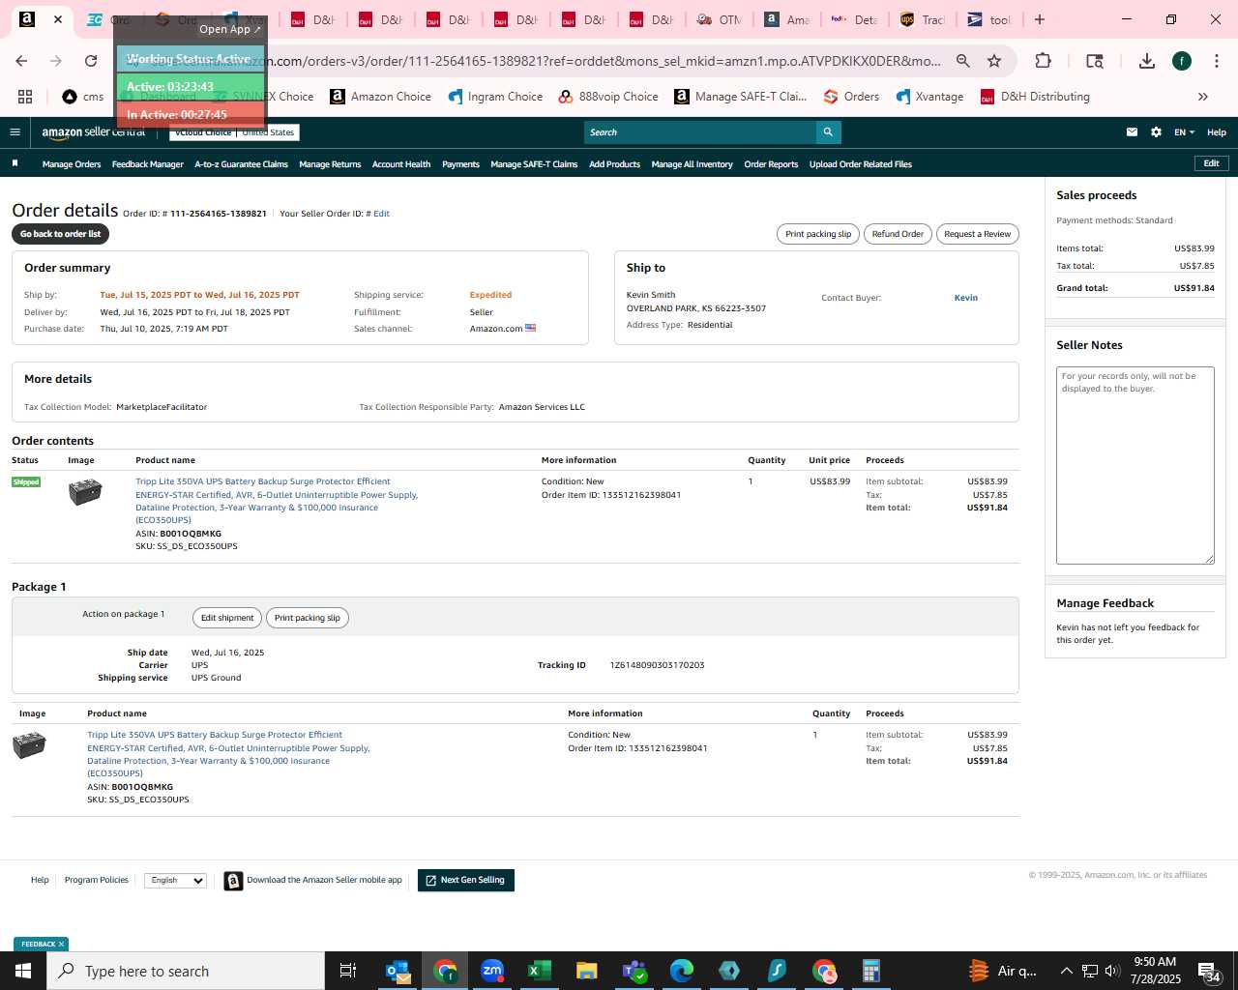Open the Manage Orders menu item
The height and width of the screenshot is (990, 1238).
(72, 164)
